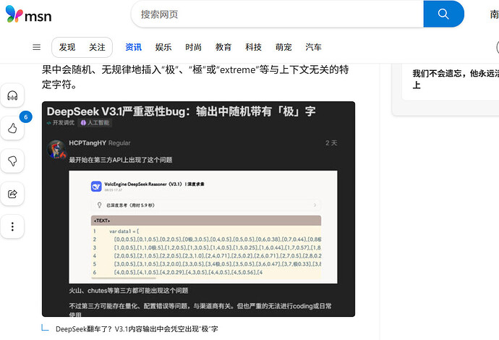Open more options three-dot menu

(12, 226)
